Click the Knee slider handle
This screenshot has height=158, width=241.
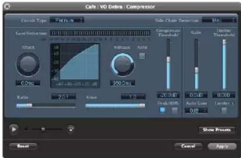[142, 105]
